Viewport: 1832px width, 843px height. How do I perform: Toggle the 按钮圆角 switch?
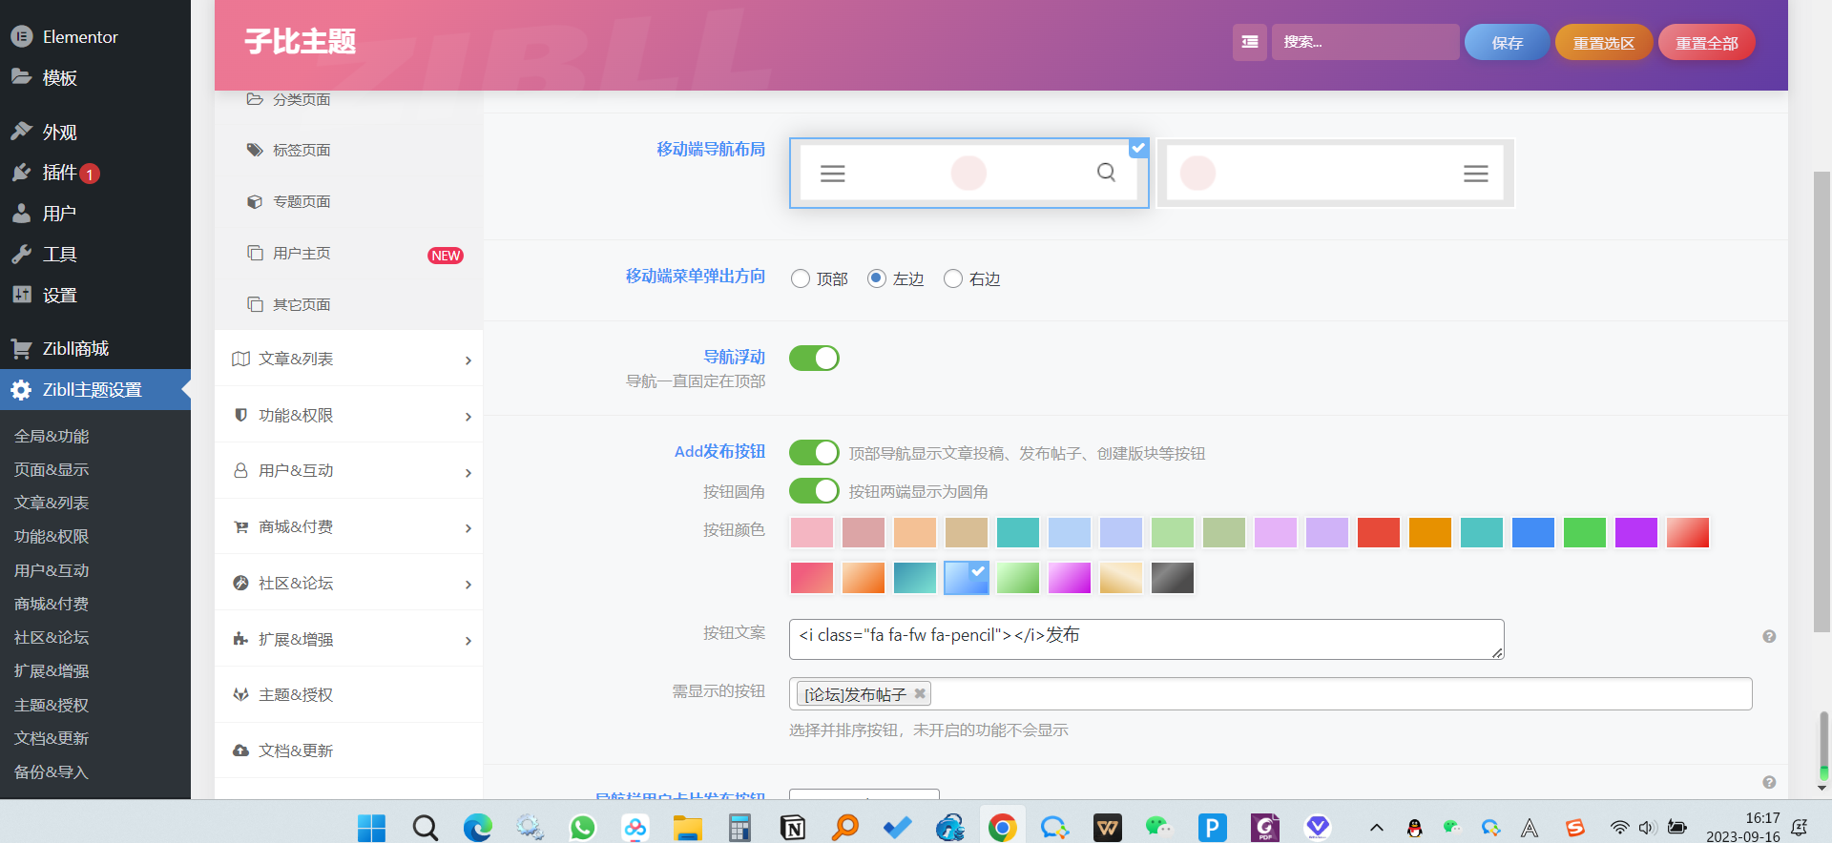click(814, 490)
